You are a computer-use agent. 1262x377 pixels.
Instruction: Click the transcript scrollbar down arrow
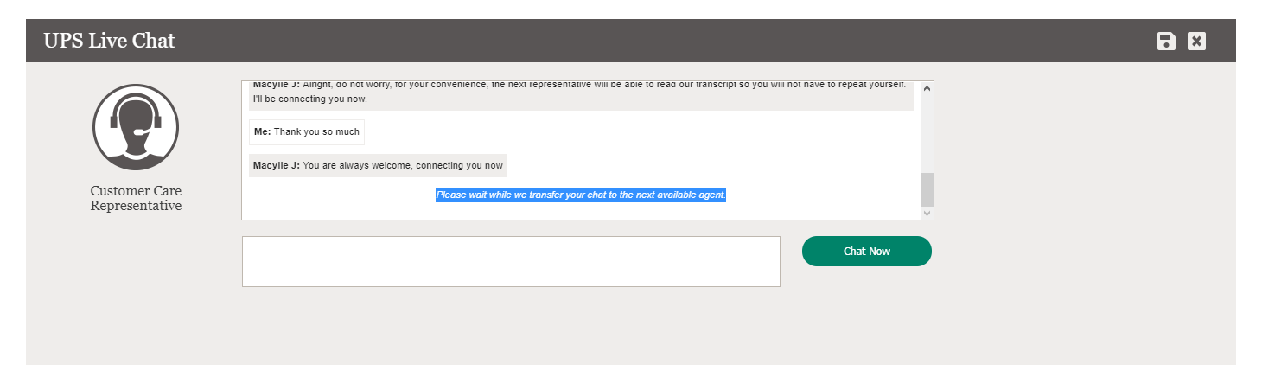(x=927, y=213)
